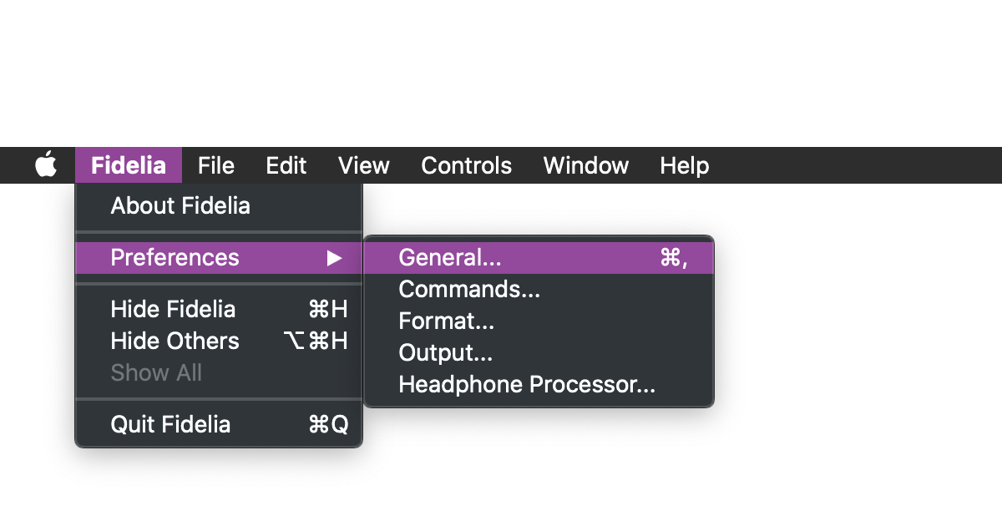Image resolution: width=1002 pixels, height=526 pixels.
Task: Click the greyed-out Show All item
Action: (156, 373)
